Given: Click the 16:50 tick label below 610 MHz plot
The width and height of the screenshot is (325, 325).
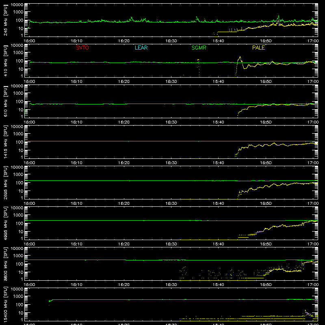Looking at the screenshot, I should tap(266, 122).
